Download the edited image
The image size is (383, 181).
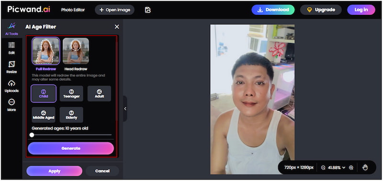tap(273, 10)
